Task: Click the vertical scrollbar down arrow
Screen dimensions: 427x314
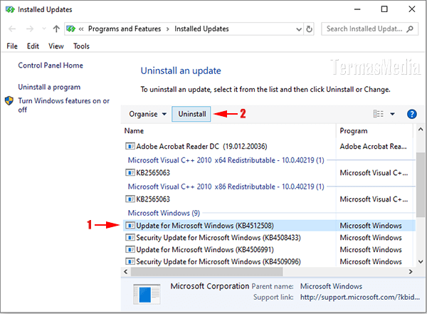Action: (421, 262)
